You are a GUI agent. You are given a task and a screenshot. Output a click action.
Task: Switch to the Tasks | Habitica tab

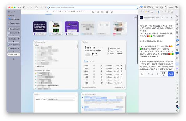pos(14,23)
